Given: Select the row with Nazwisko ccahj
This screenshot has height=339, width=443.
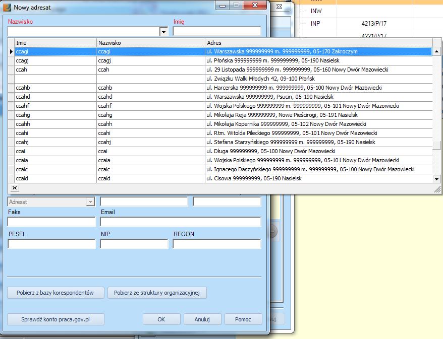Looking at the screenshot, I should [x=220, y=142].
